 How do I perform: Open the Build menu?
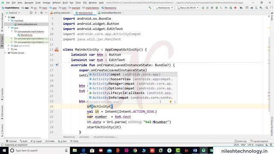(65, 3)
